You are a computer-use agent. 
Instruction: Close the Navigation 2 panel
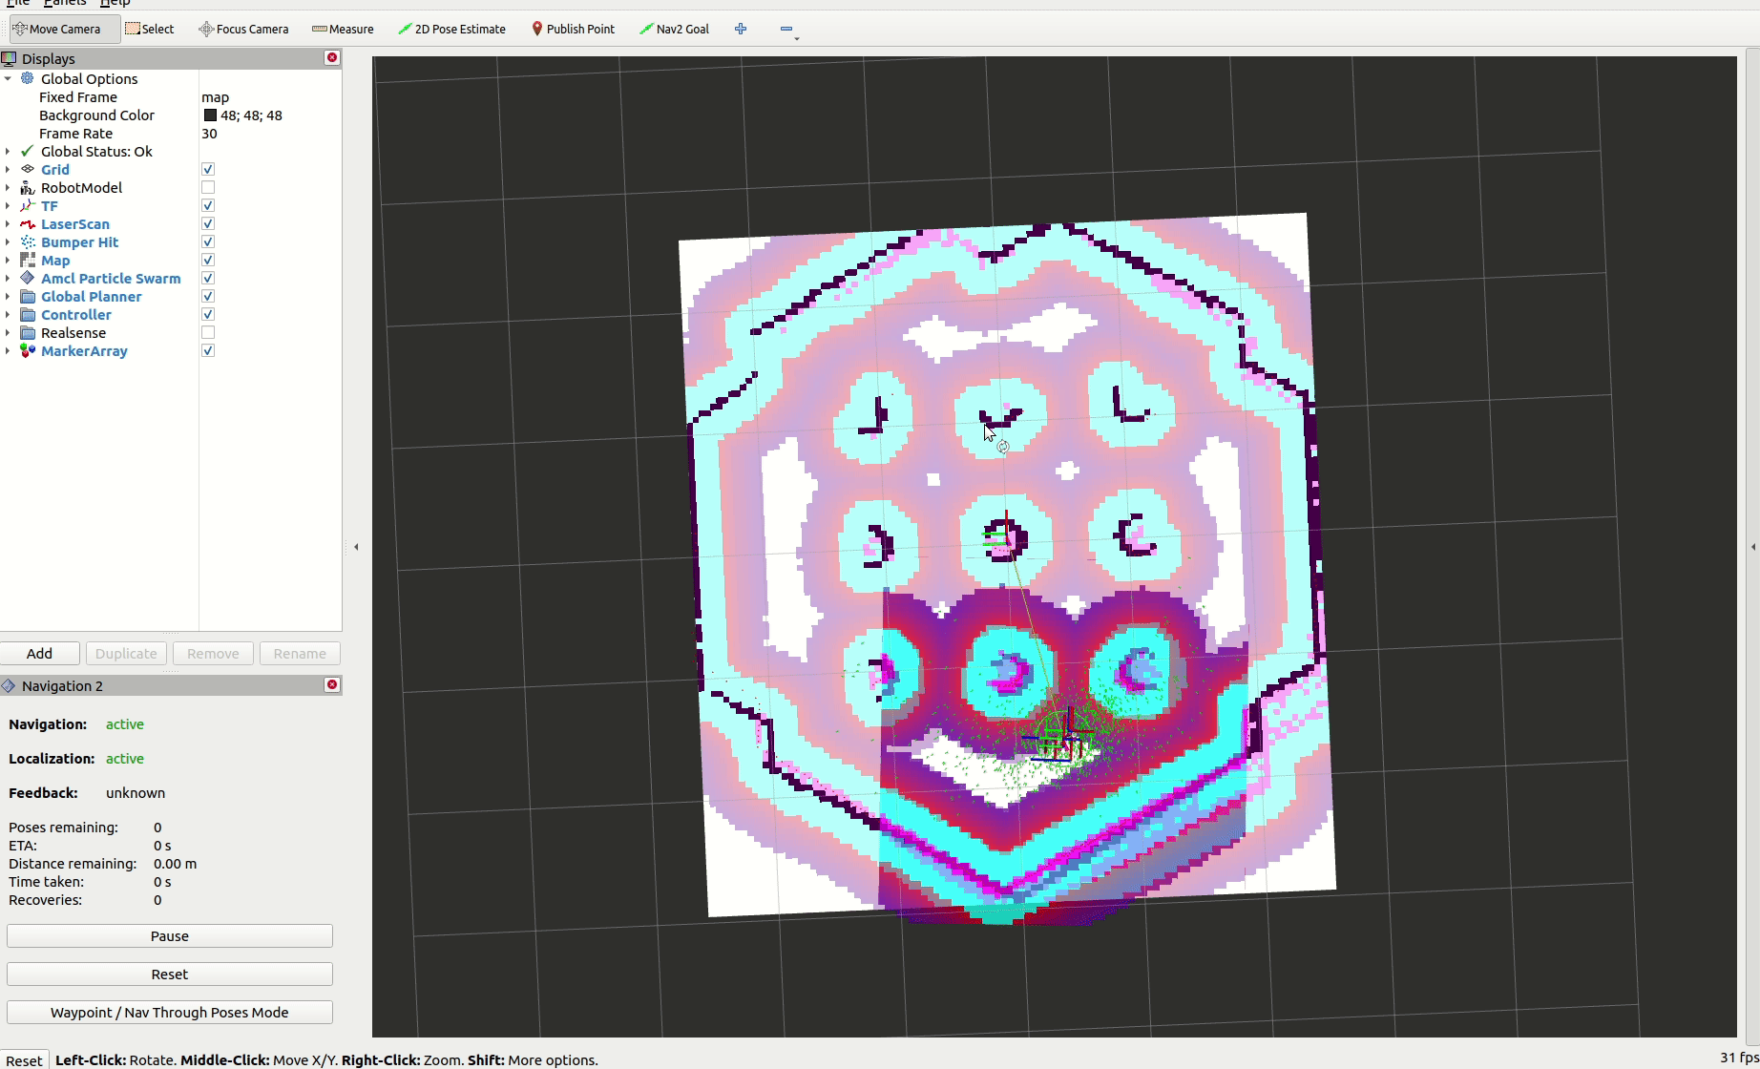click(332, 685)
